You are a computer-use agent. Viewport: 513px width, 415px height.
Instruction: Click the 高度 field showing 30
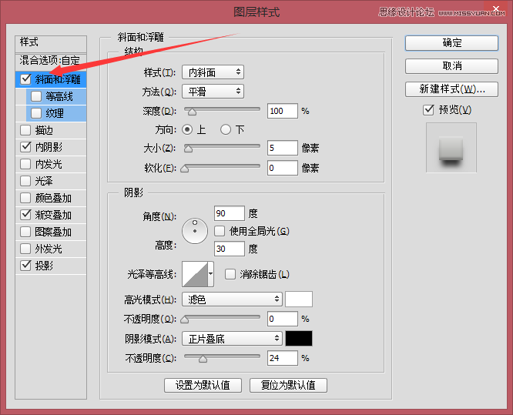point(229,249)
